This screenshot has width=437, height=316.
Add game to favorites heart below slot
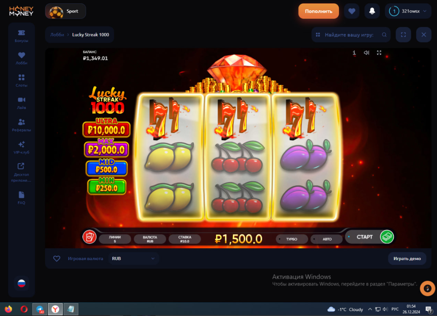[x=57, y=258]
